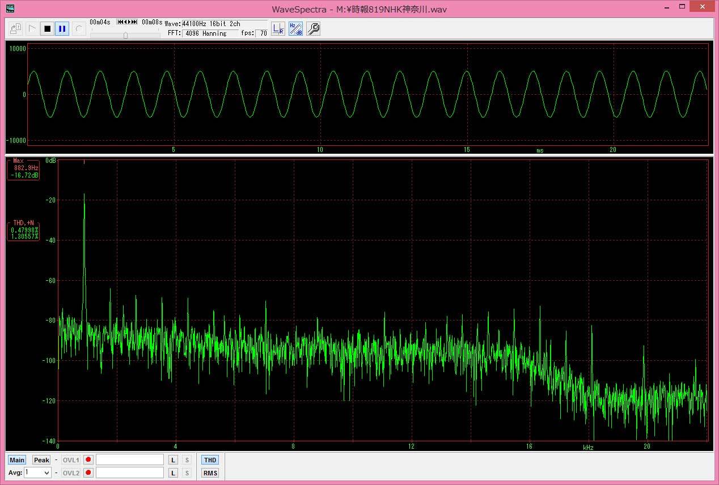Viewport: 719px width, 485px height.
Task: Click the THD+N value 1.30557%
Action: pyautogui.click(x=25, y=237)
